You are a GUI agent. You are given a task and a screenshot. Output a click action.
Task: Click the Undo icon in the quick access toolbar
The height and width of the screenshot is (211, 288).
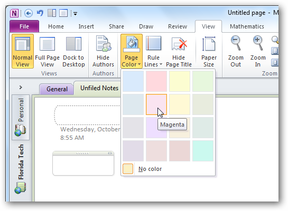coord(40,13)
